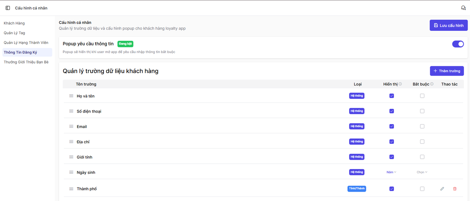Screen dimensions: 470x201
Task: Open the Năm dropdown for Ngày sinh
Action: [392, 172]
